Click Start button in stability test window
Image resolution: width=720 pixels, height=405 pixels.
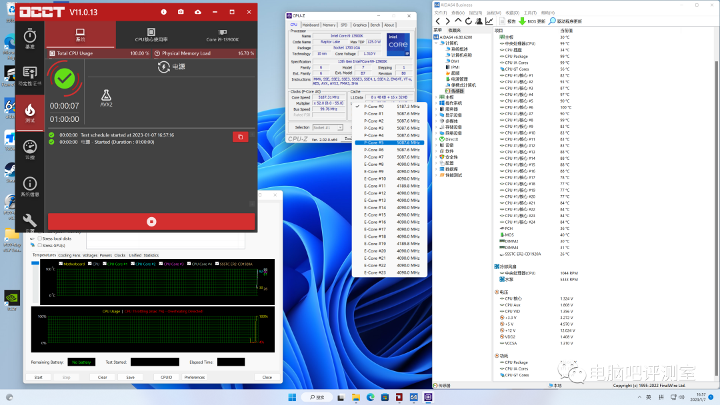click(x=39, y=378)
